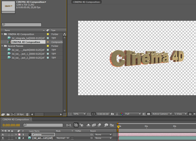
Task: Open Parent dropdown for Camera layer
Action: pyautogui.click(x=103, y=134)
